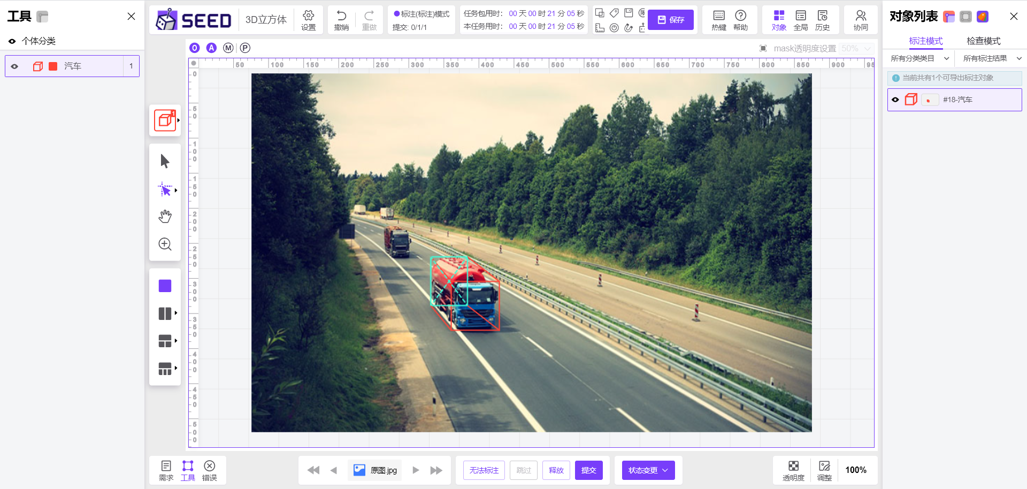Click the 释放 release button
The image size is (1027, 489).
pos(556,470)
